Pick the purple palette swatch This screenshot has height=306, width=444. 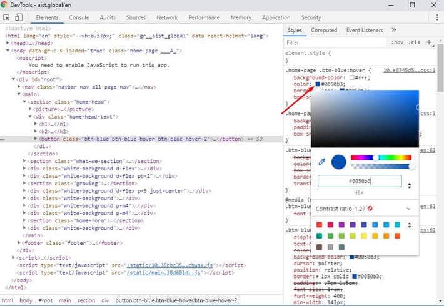pyautogui.click(x=341, y=225)
